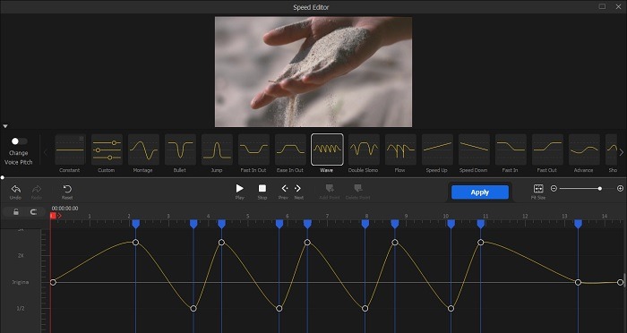The image size is (627, 333).
Task: Toggle the Change Voice Pitch switch
Action: click(19, 141)
